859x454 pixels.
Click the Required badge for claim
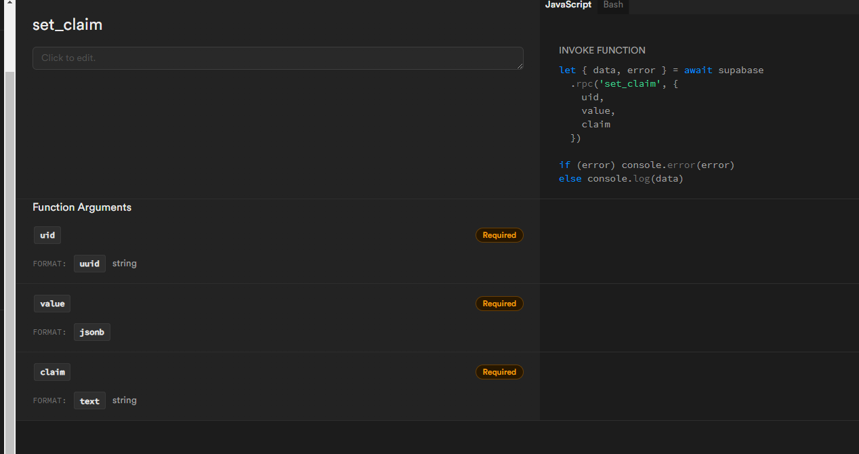(x=499, y=372)
